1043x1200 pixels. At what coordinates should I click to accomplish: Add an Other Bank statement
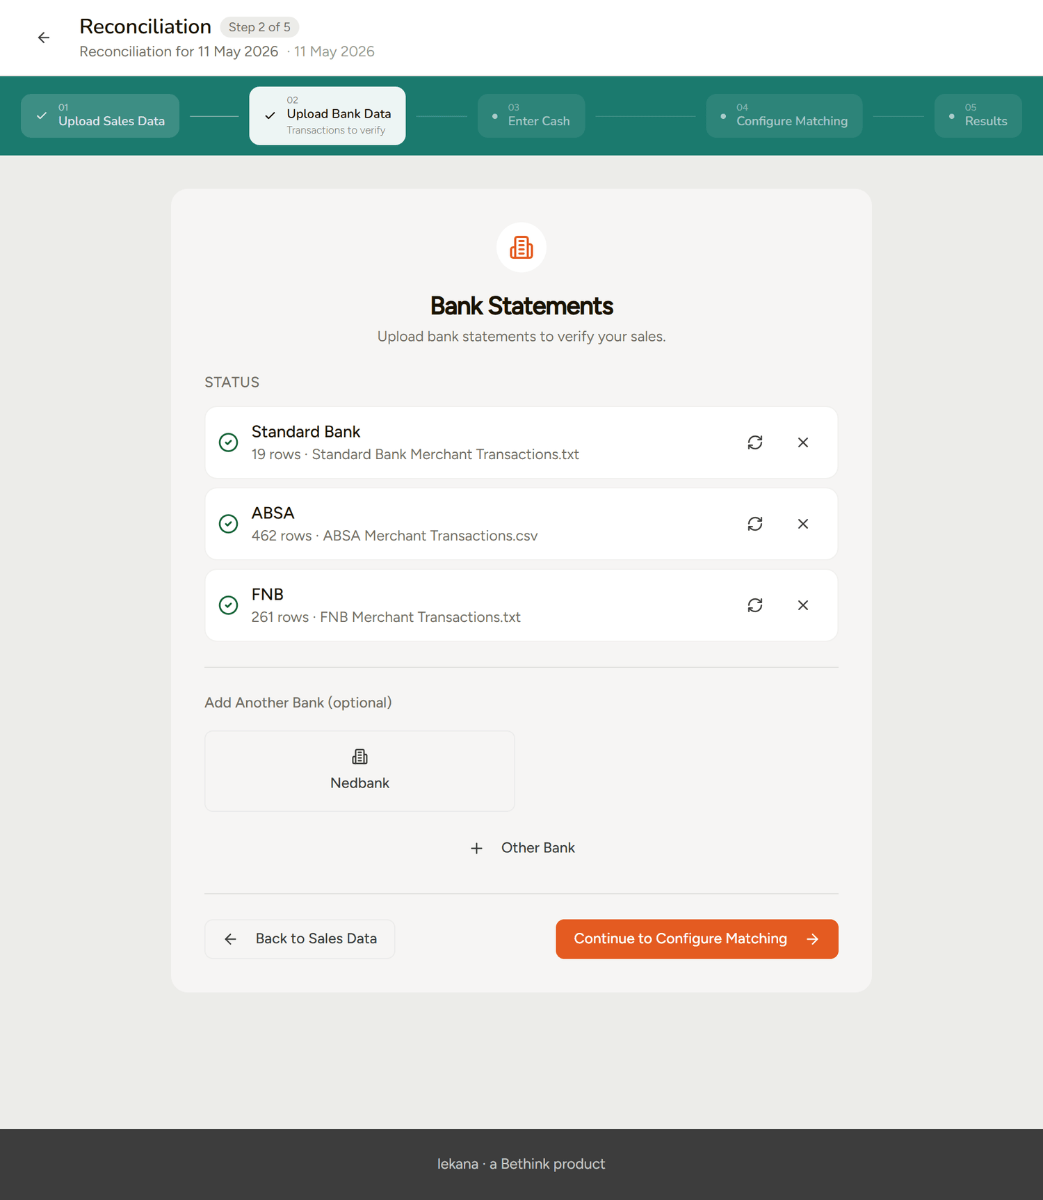point(521,848)
